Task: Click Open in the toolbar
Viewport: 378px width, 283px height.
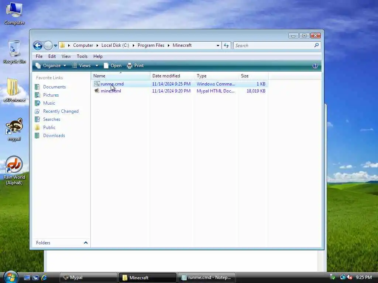Action: coord(113,66)
